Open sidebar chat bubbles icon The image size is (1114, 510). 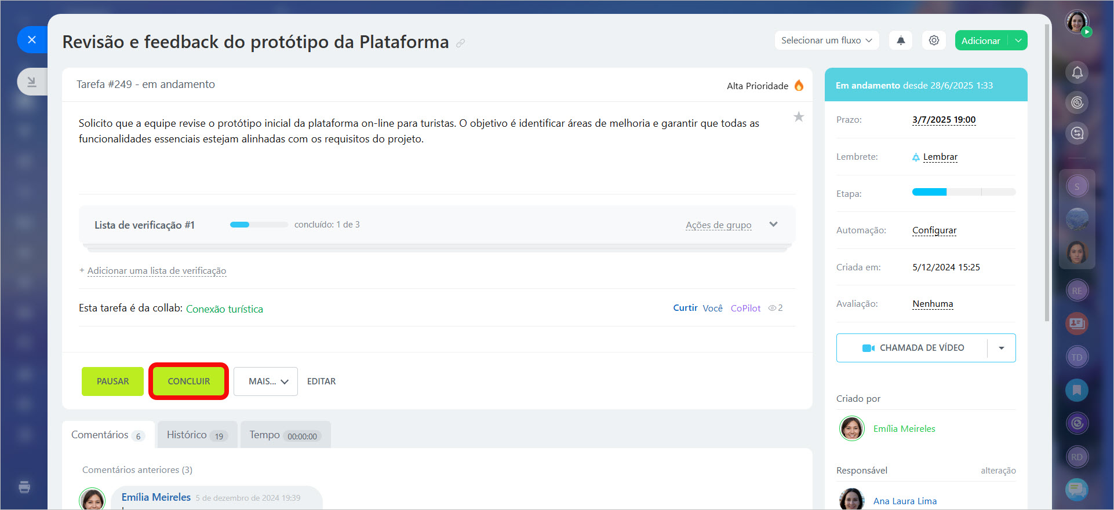pos(1077,490)
